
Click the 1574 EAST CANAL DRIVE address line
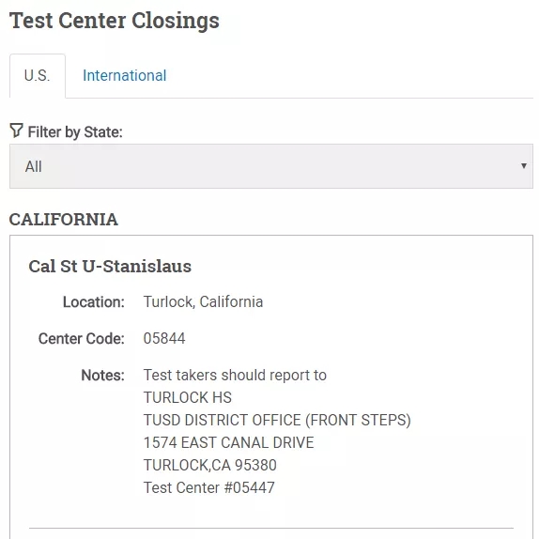(228, 442)
